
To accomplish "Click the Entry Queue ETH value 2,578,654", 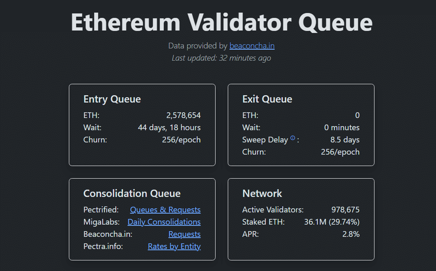I will [x=183, y=116].
